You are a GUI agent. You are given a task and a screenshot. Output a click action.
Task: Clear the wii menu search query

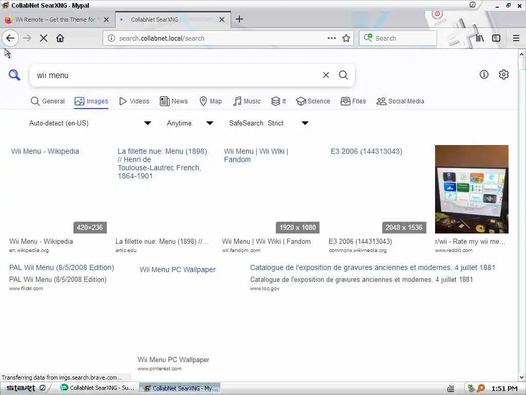pos(326,75)
